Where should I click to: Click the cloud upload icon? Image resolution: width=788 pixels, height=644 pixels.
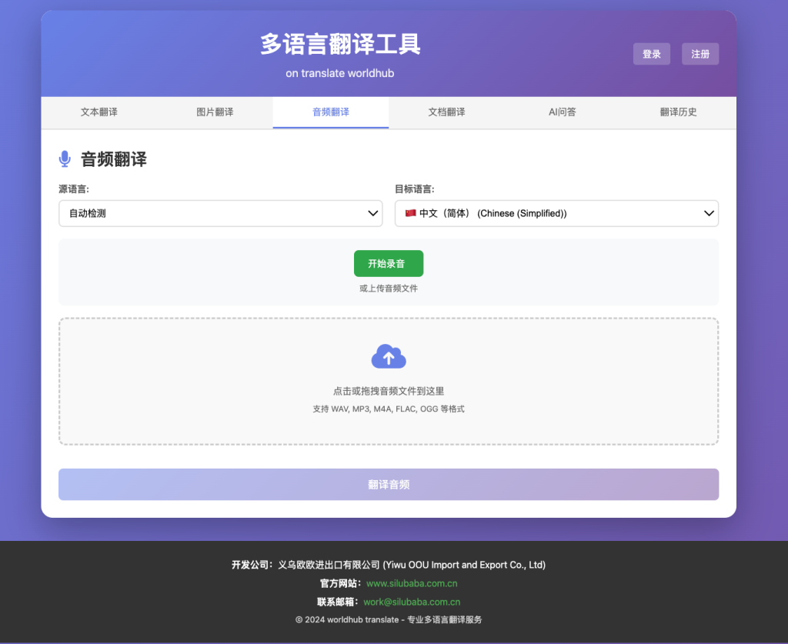click(x=389, y=356)
